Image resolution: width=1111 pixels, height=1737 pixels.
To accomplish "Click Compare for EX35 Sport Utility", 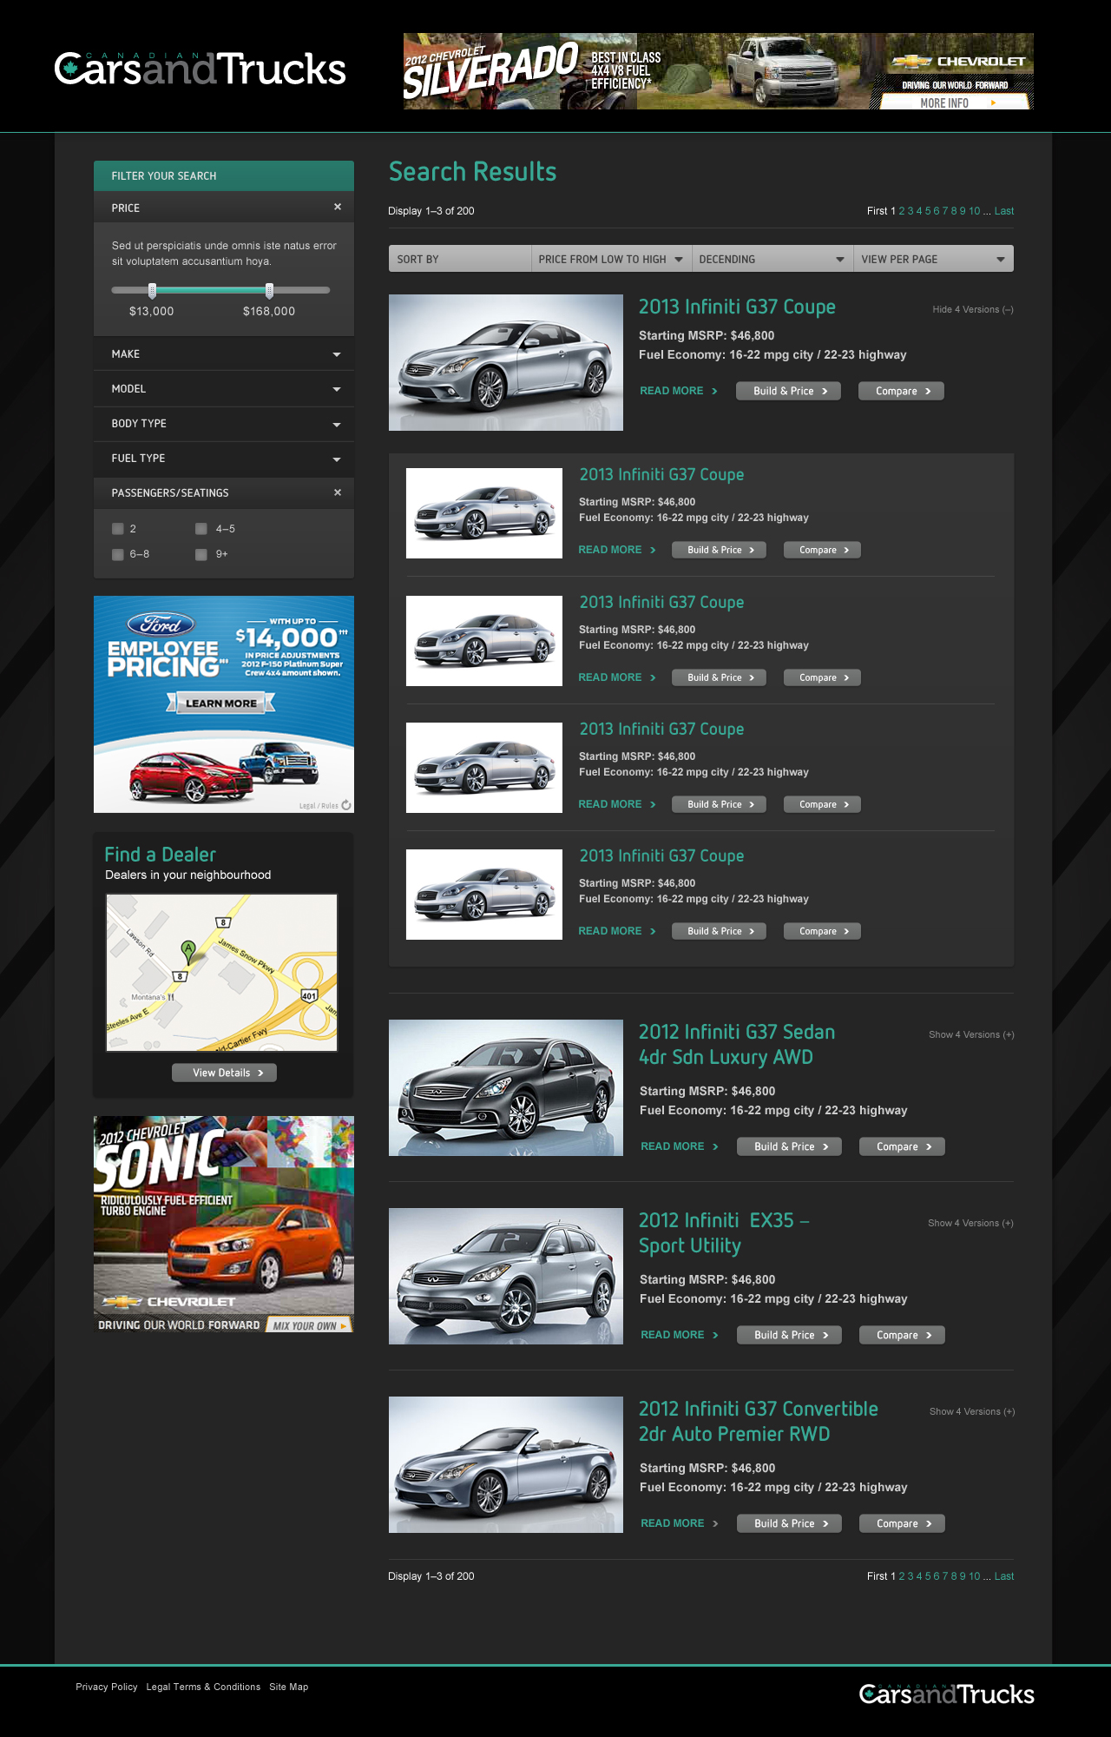I will tap(902, 1335).
